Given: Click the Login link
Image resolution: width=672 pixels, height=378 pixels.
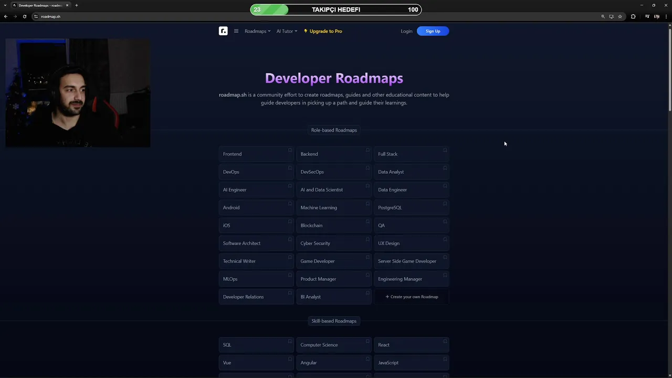Looking at the screenshot, I should pyautogui.click(x=406, y=31).
